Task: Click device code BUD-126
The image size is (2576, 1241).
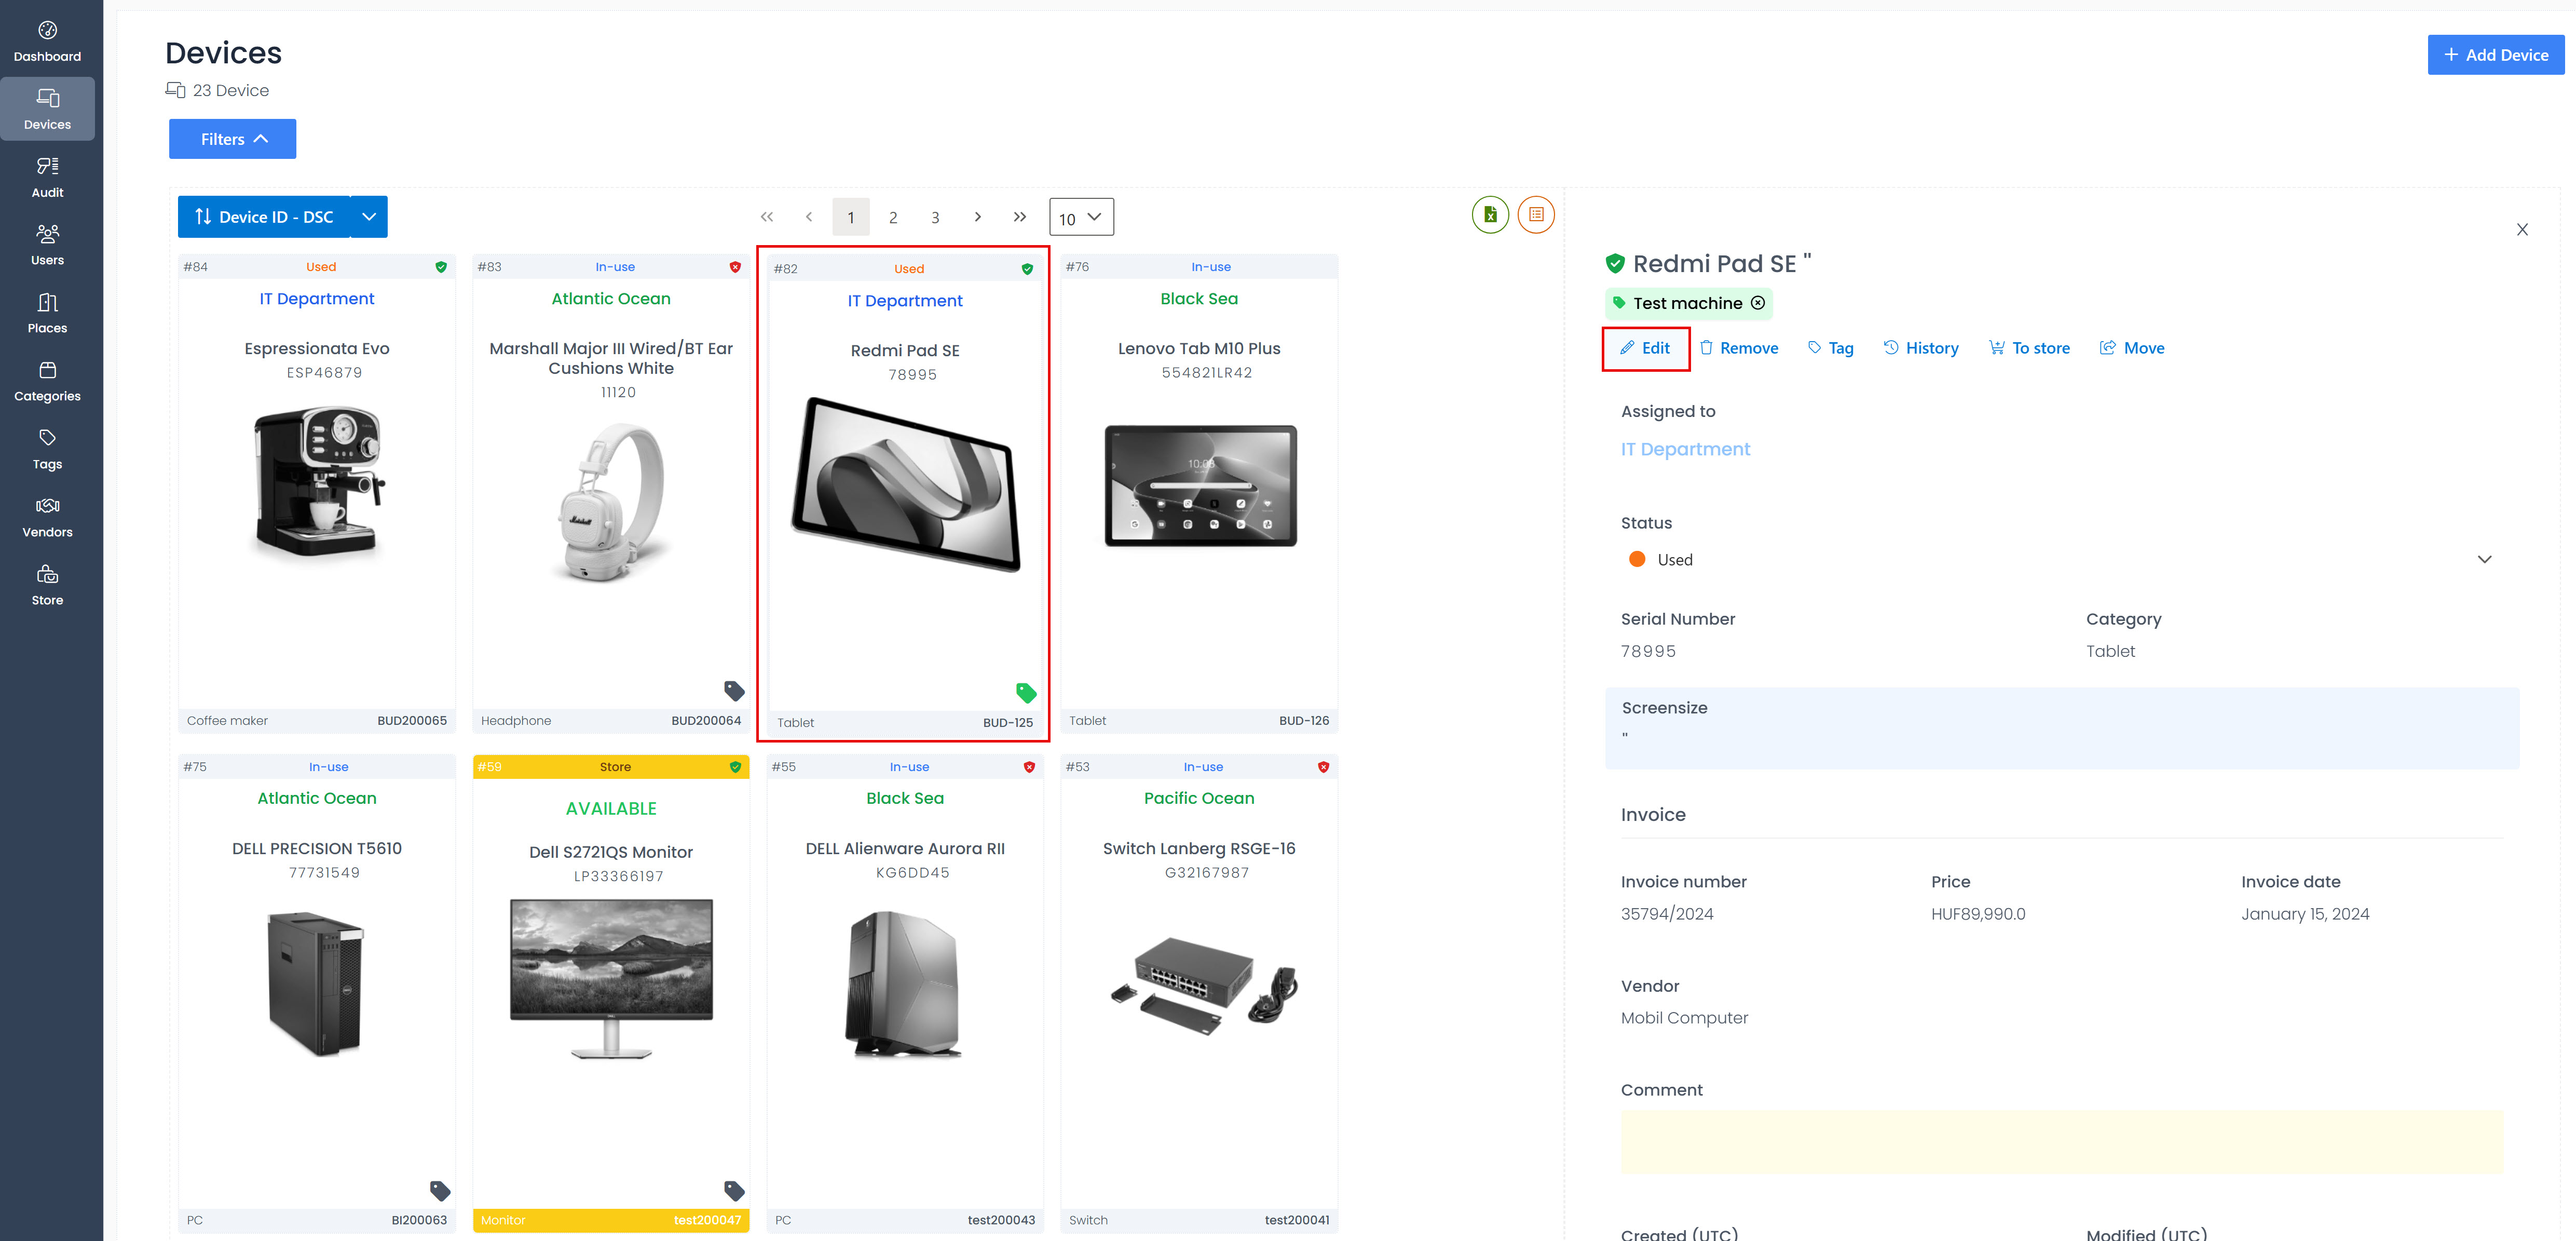Action: [x=1304, y=720]
